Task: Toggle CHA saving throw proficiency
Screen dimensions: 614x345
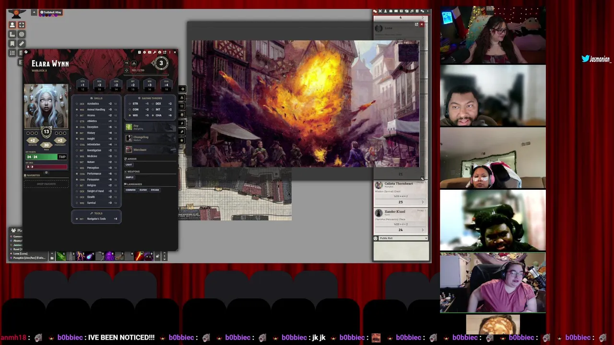Action: coord(153,115)
